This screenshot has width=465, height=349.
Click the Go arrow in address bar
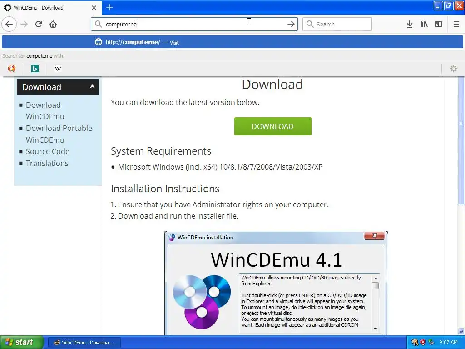[x=291, y=24]
